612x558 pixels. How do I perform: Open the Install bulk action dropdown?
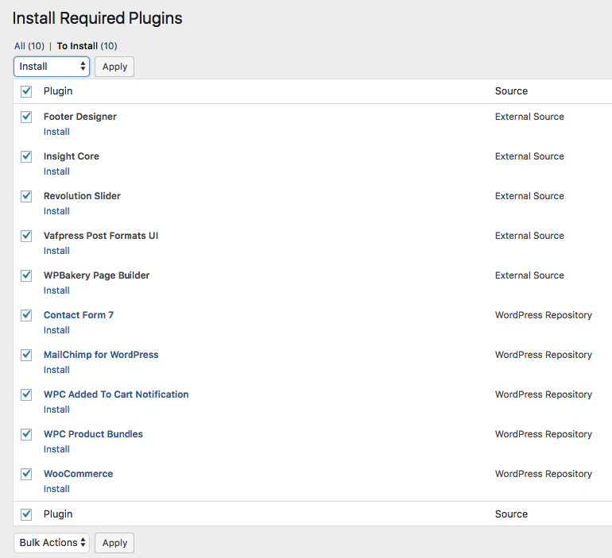[52, 67]
